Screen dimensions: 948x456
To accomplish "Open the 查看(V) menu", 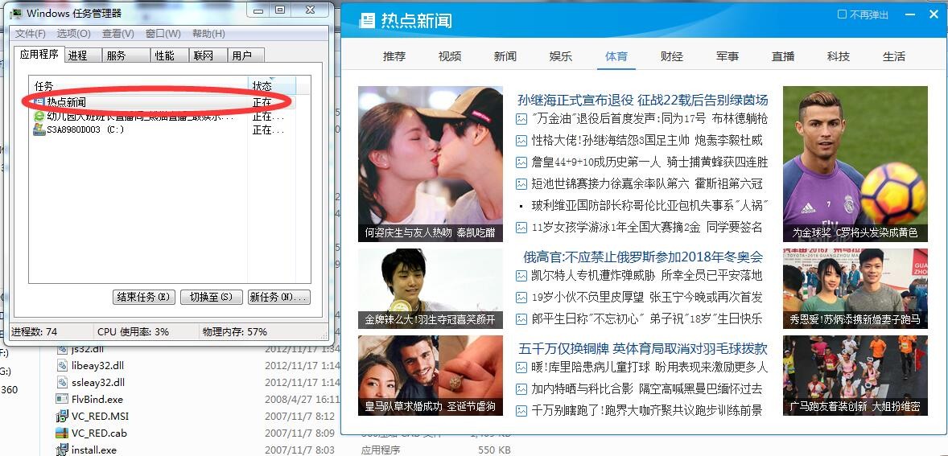I will 117,34.
